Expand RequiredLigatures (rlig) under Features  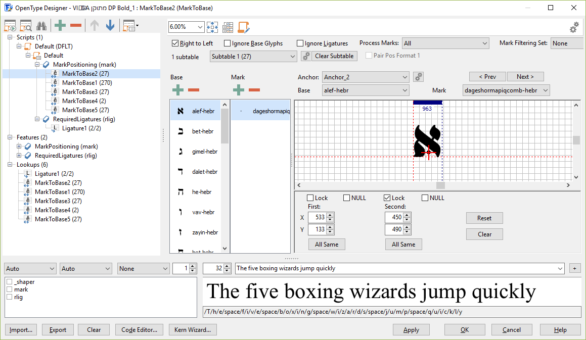pyautogui.click(x=19, y=156)
